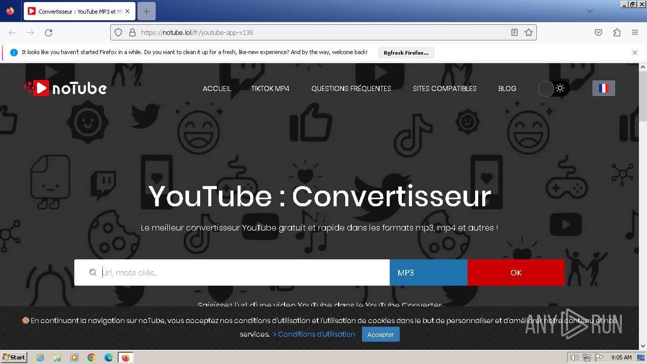This screenshot has height=364, width=647.
Task: Expand the MP3 format dropdown
Action: click(x=429, y=272)
